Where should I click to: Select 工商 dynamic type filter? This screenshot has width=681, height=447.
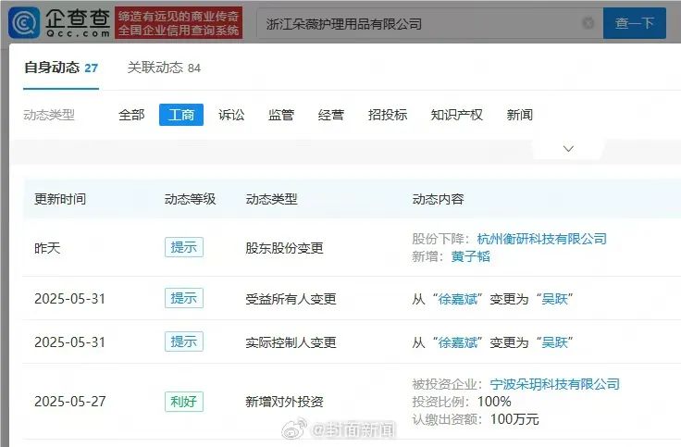coord(181,115)
